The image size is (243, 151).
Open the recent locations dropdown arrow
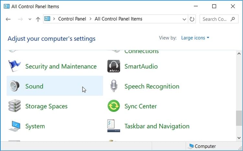[x=30, y=19]
